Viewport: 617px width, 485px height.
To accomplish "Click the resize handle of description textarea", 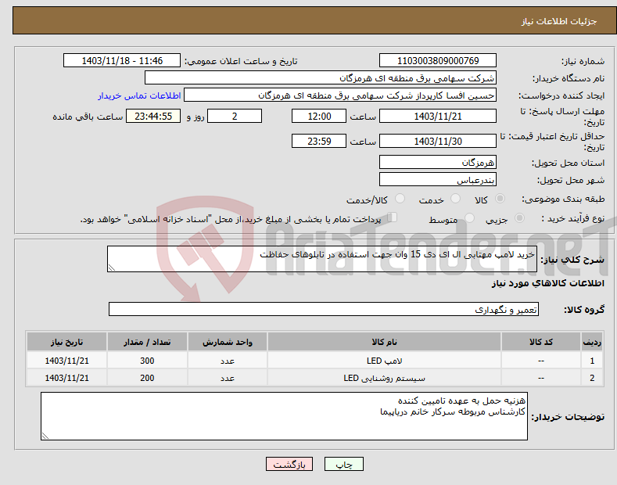I will (112, 268).
